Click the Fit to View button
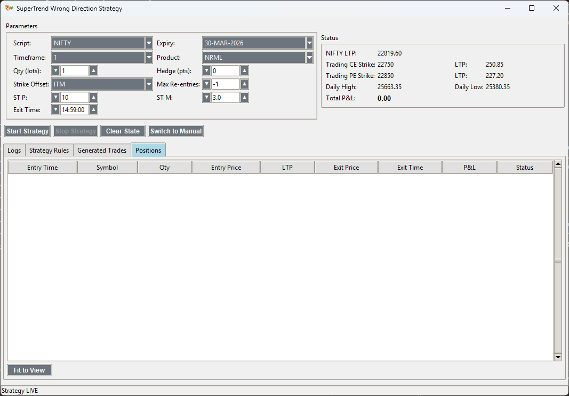Screen dimensions: 569x396 (x=29, y=370)
